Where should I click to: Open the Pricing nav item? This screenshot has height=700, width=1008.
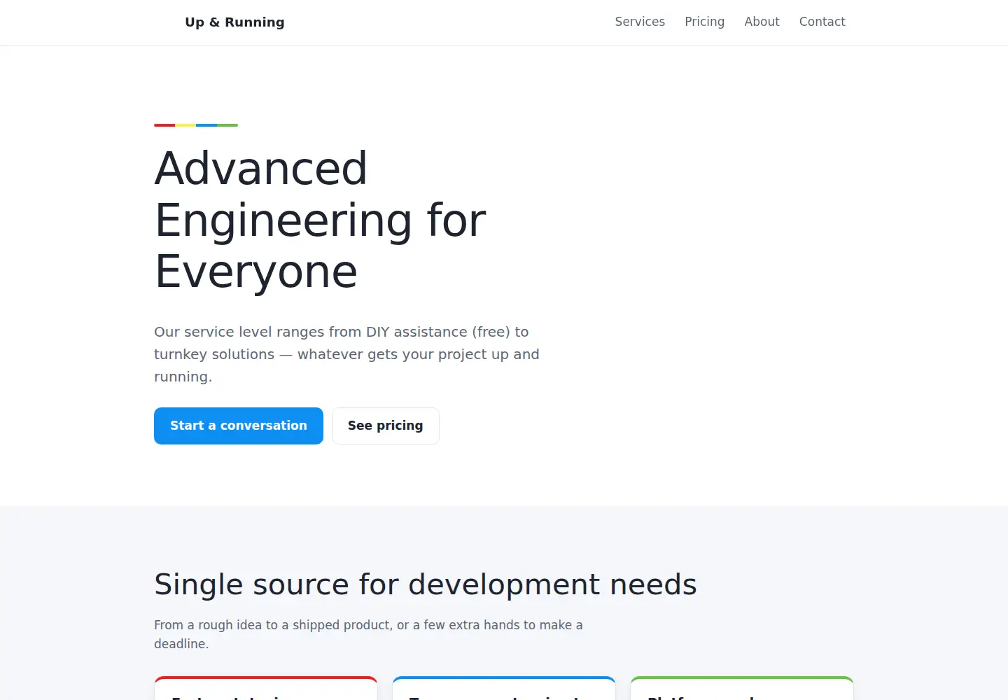pyautogui.click(x=704, y=22)
